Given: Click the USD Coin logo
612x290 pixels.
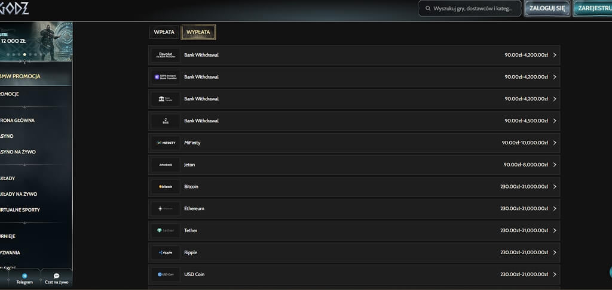Looking at the screenshot, I should (x=166, y=274).
